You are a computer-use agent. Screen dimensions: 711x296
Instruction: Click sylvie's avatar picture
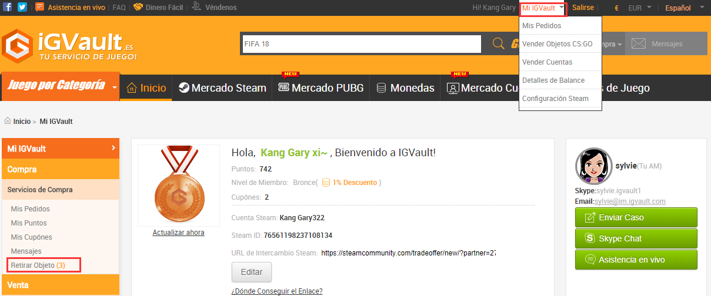(x=593, y=166)
